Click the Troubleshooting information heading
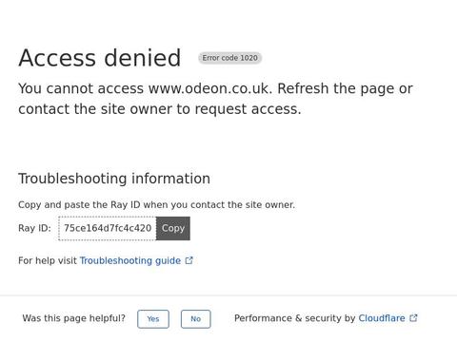The width and height of the screenshot is (457, 342). tap(114, 179)
